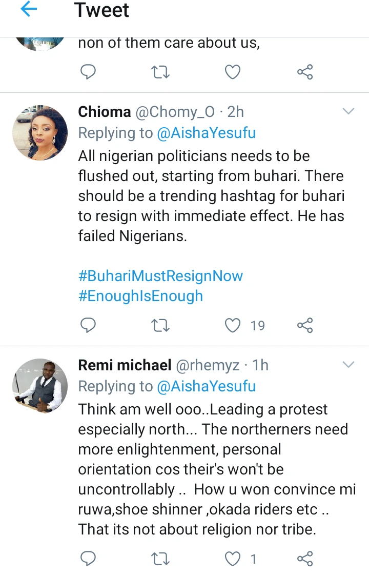Open the #EnoughIsEnough hashtag

point(140,296)
